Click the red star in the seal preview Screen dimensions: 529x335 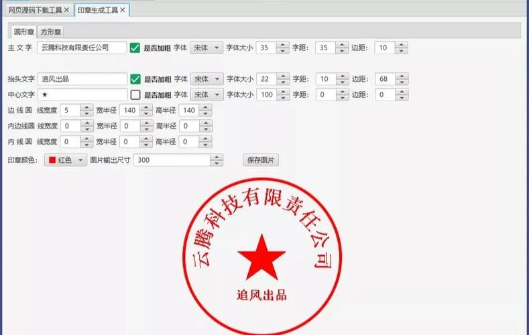(x=261, y=259)
